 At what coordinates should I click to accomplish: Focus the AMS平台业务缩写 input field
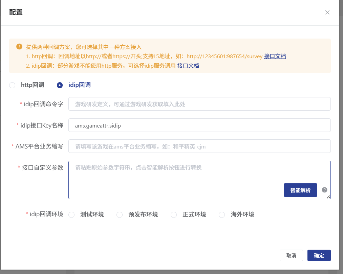coord(199,146)
